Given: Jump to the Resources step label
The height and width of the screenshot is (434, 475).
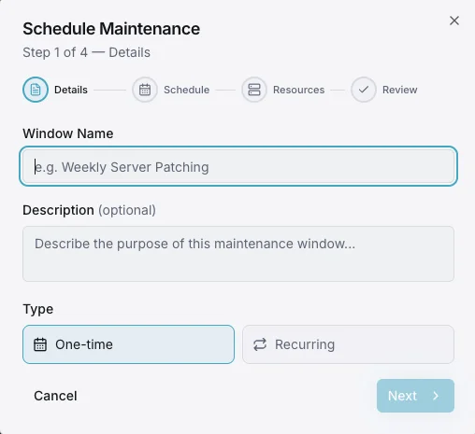Looking at the screenshot, I should coord(299,90).
